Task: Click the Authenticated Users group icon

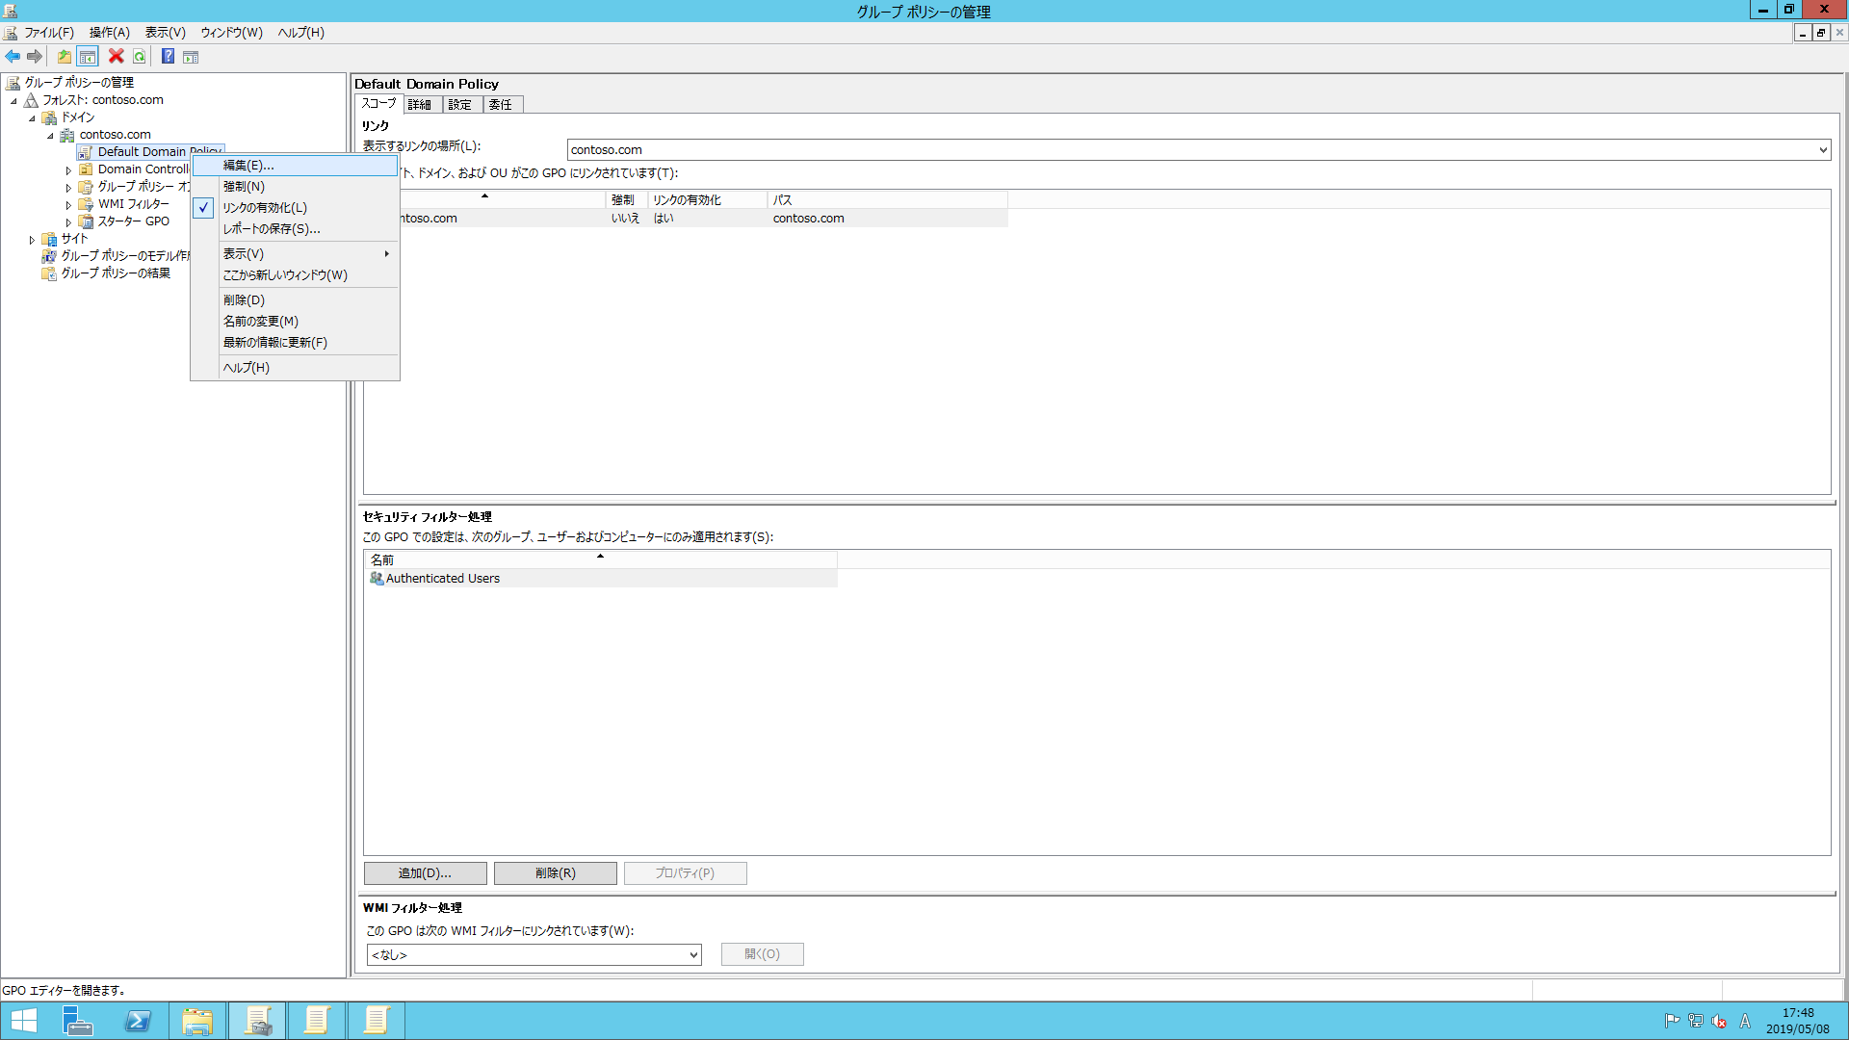Action: [377, 579]
